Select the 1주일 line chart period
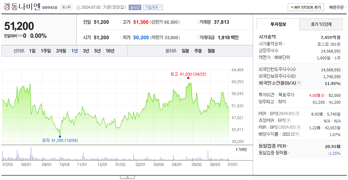This screenshot has height=180, width=348. click(x=46, y=51)
